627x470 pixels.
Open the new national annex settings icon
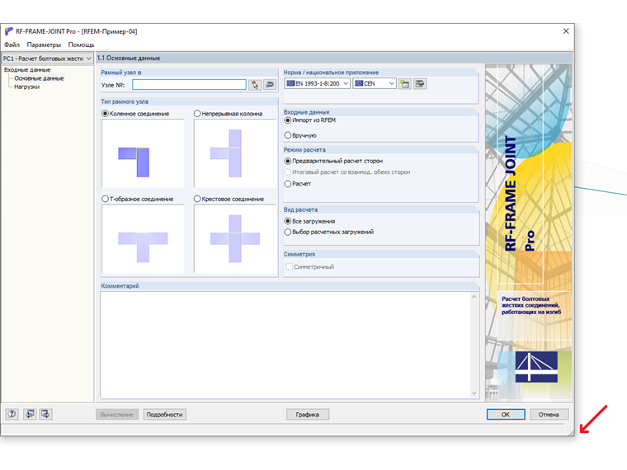[405, 84]
